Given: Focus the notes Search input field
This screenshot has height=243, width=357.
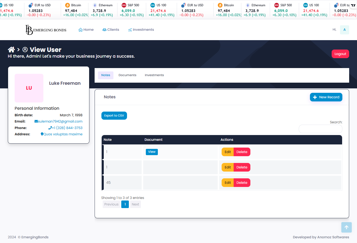Looking at the screenshot, I should 320,129.
